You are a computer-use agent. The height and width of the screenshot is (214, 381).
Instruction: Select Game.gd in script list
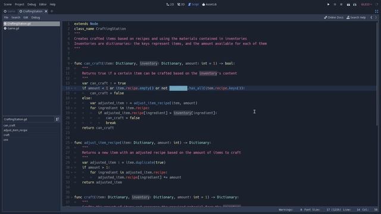coord(32,29)
